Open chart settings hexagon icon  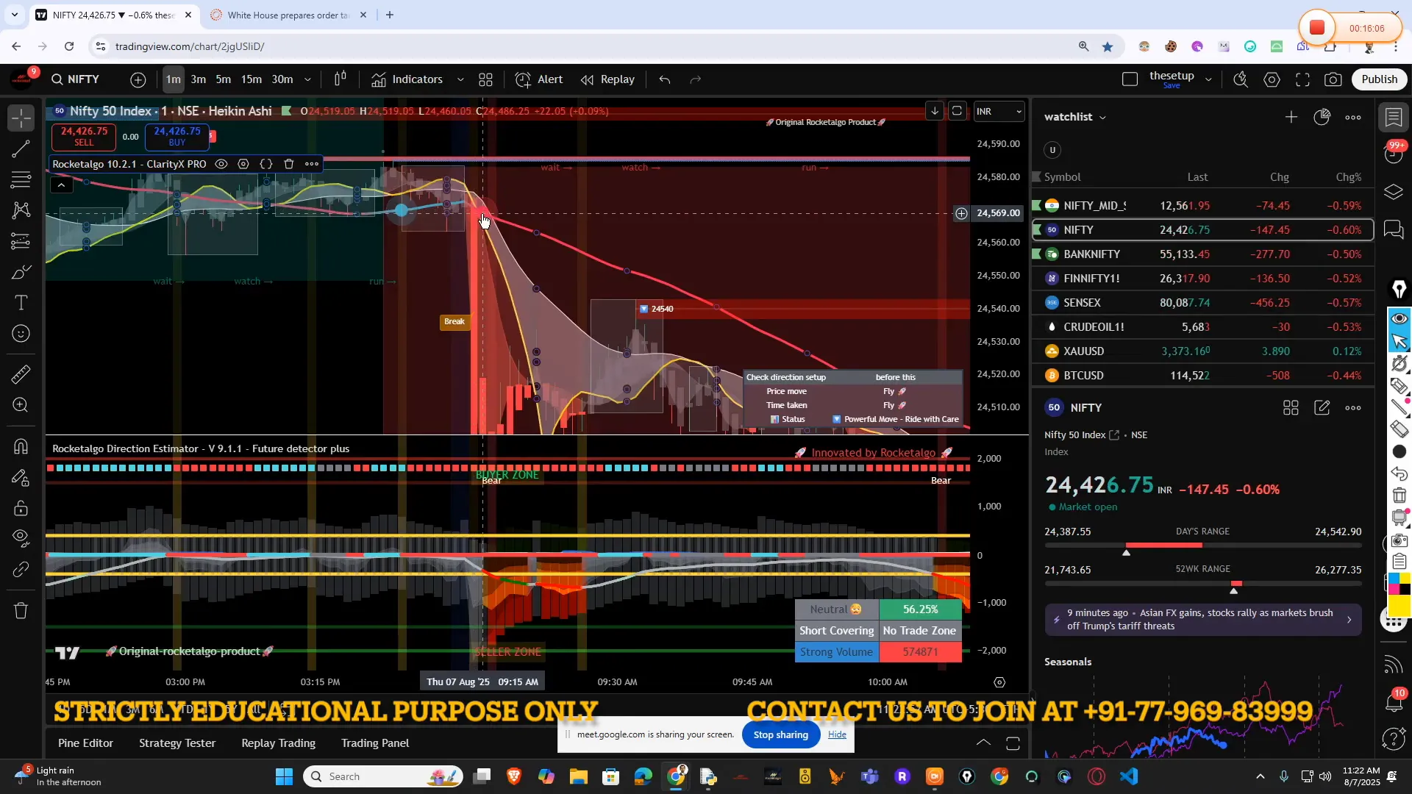[x=1272, y=79]
